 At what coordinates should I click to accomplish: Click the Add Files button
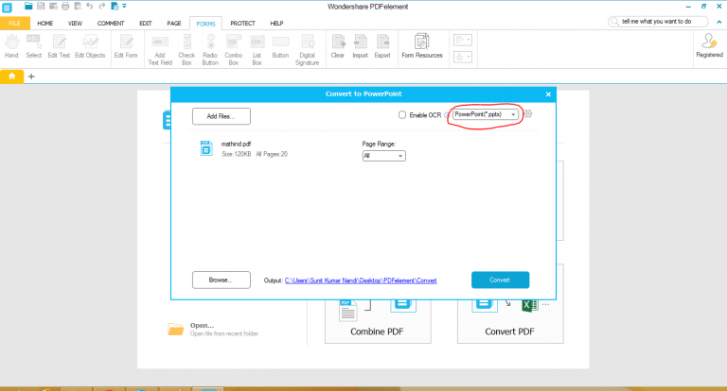pyautogui.click(x=222, y=116)
